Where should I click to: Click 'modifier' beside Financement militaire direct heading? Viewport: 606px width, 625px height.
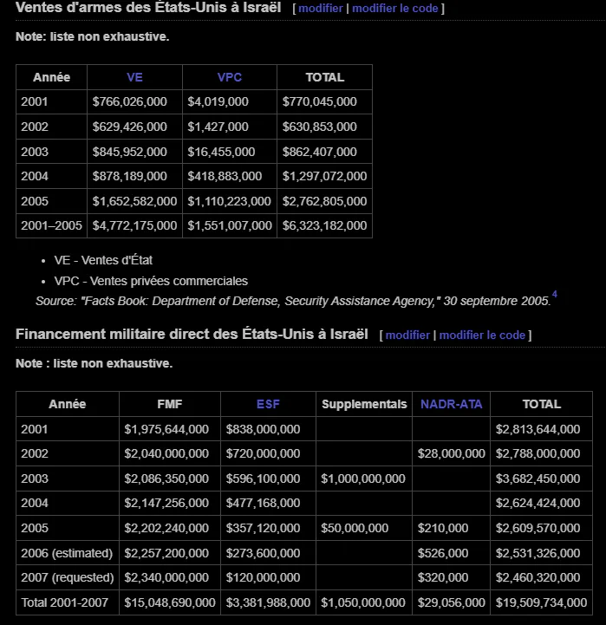tap(407, 335)
